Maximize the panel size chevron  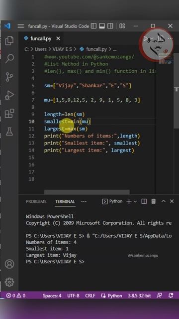point(164,201)
